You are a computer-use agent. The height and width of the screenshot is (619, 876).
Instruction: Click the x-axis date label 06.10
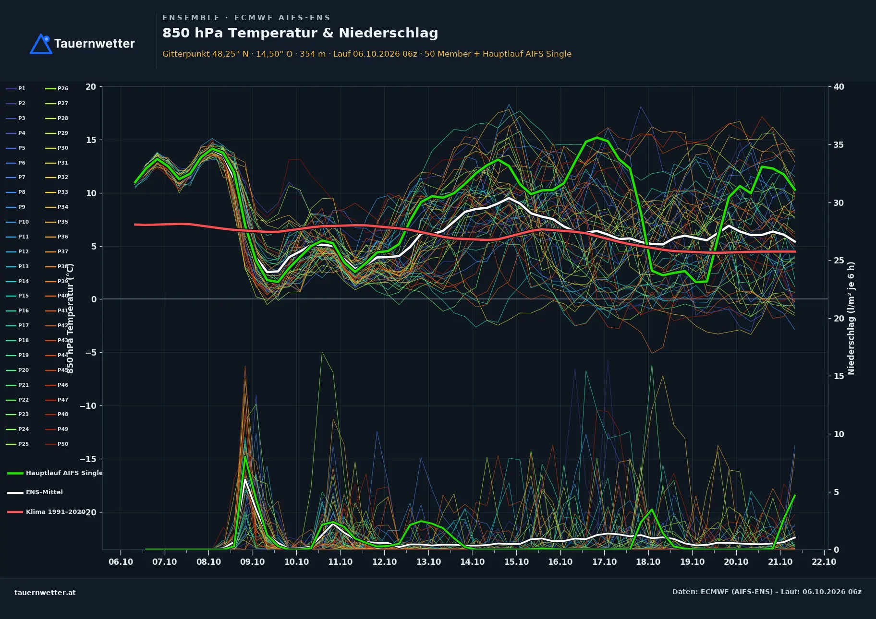pos(121,562)
